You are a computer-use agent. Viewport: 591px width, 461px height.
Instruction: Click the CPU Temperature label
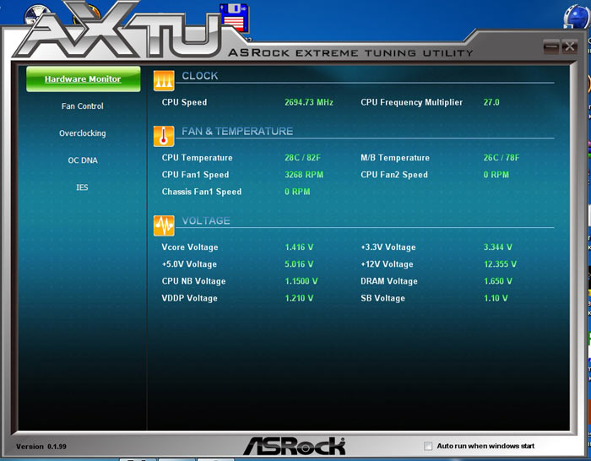[197, 158]
